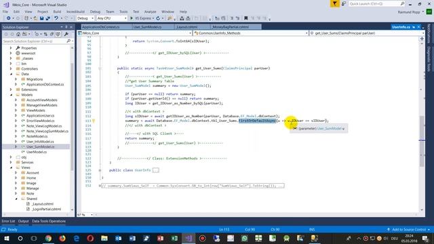The height and width of the screenshot is (244, 434).
Task: Click the Search Solution Explorer input field
Action: (35, 41)
